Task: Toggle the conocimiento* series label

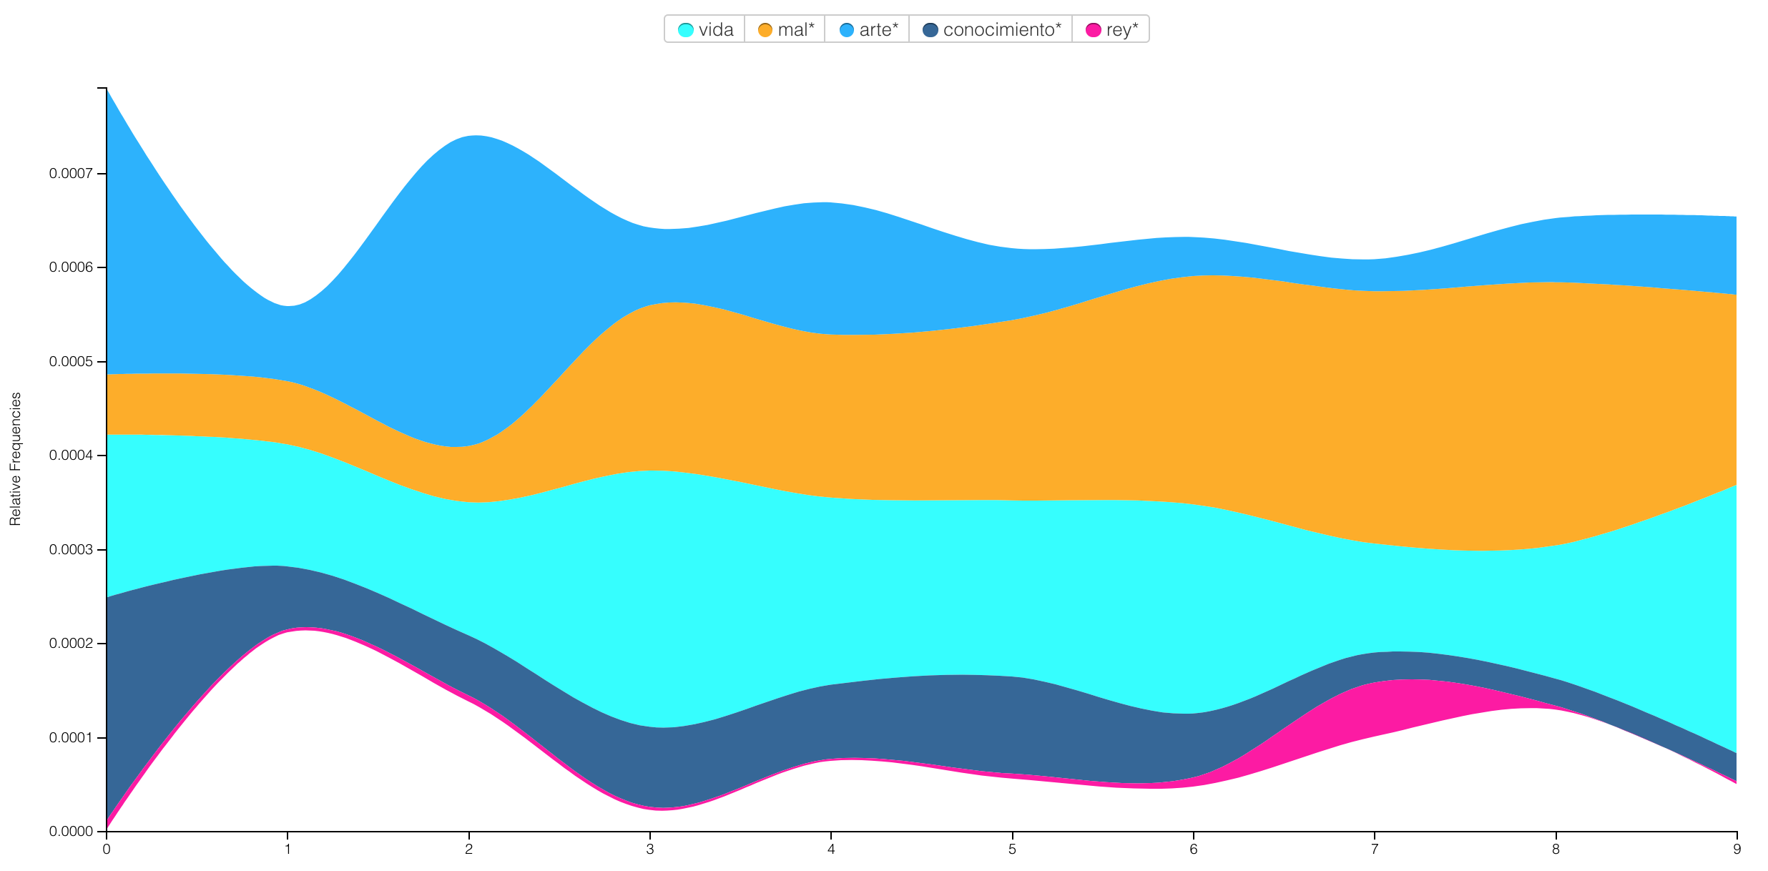Action: (x=1002, y=30)
